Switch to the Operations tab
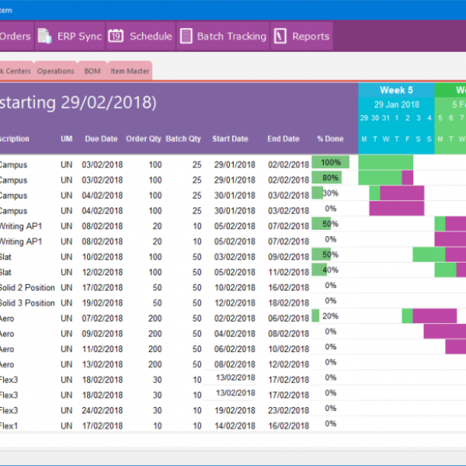466x466 pixels. click(x=55, y=71)
